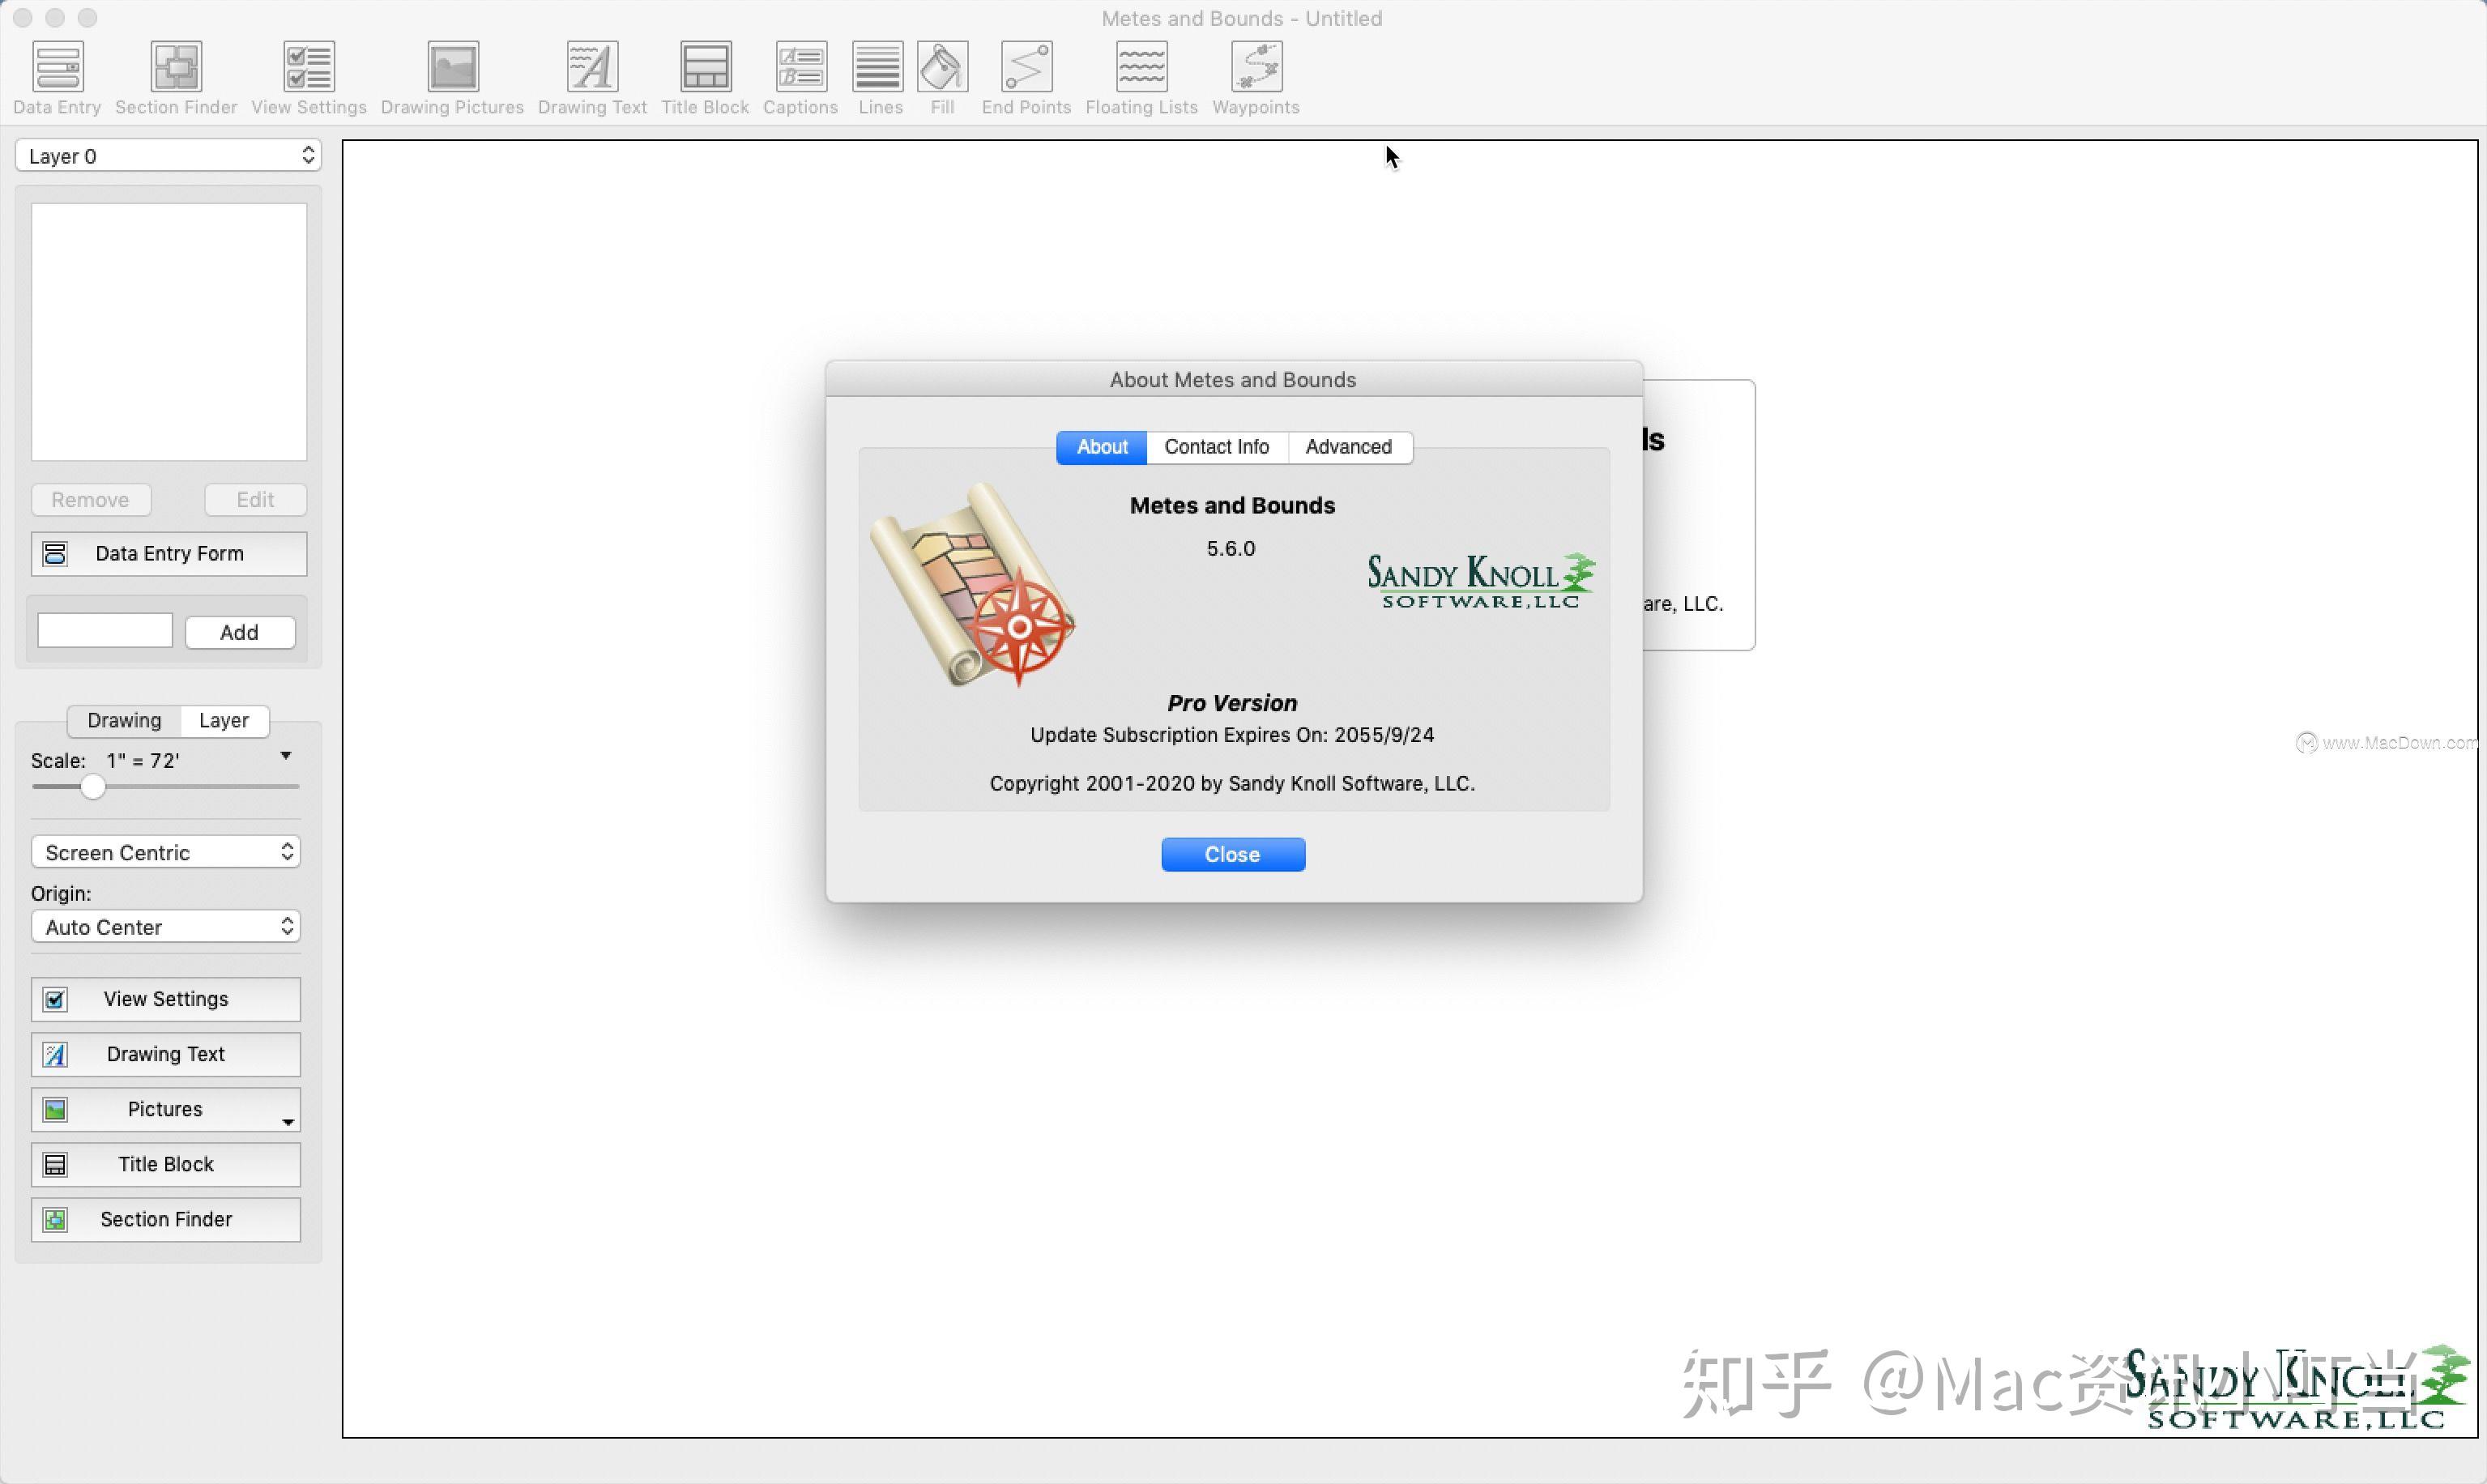Click Sandy Knoll Software logo in About dialog

point(1480,580)
